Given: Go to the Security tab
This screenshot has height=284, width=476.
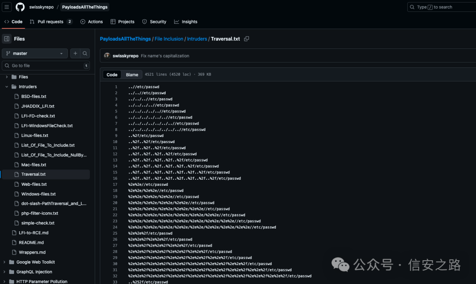Looking at the screenshot, I should pyautogui.click(x=154, y=22).
